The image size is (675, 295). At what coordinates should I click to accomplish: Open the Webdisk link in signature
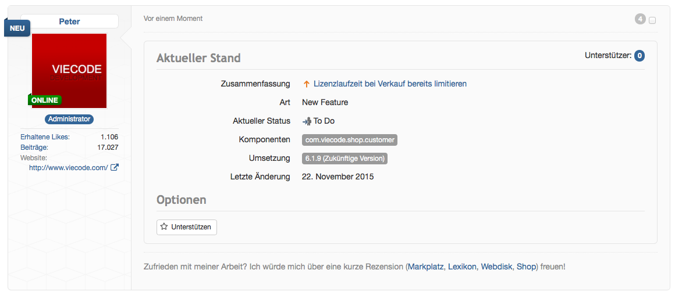click(x=496, y=267)
